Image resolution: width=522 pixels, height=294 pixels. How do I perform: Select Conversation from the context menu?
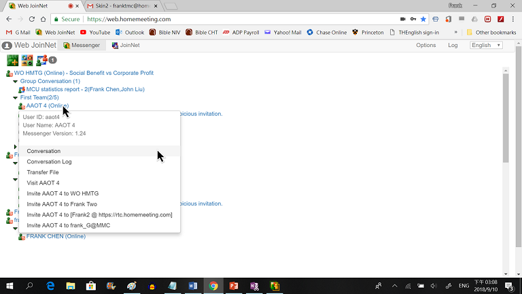(x=43, y=151)
